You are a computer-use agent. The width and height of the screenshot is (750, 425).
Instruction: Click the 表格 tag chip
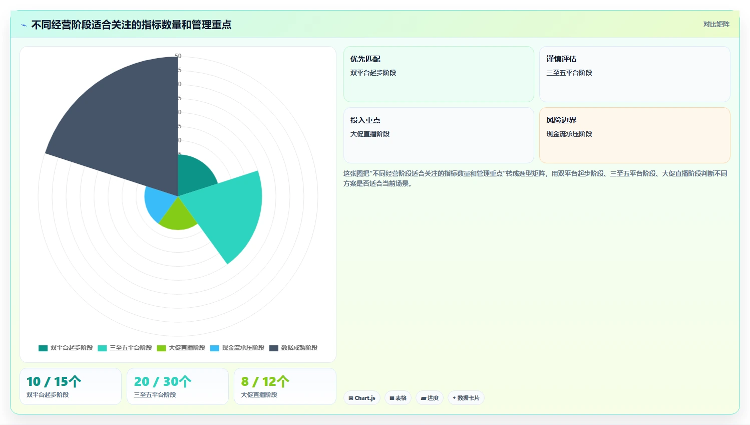[x=398, y=398]
